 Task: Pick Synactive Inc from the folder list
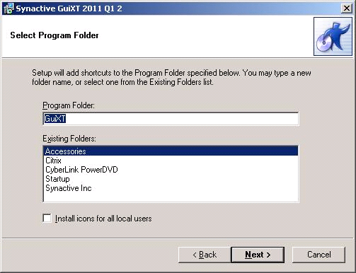pyautogui.click(x=171, y=188)
